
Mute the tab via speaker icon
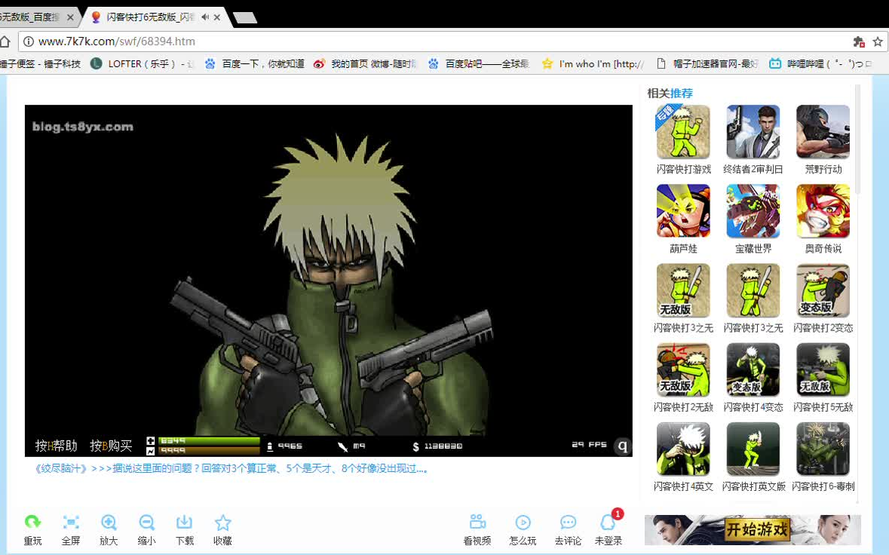(x=205, y=17)
